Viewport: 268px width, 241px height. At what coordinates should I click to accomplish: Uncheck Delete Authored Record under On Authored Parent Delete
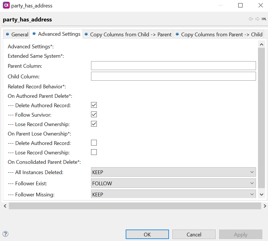[x=94, y=105]
